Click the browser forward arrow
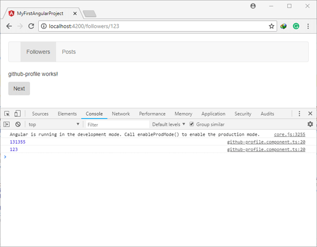This screenshot has width=317, height=247. coord(20,26)
